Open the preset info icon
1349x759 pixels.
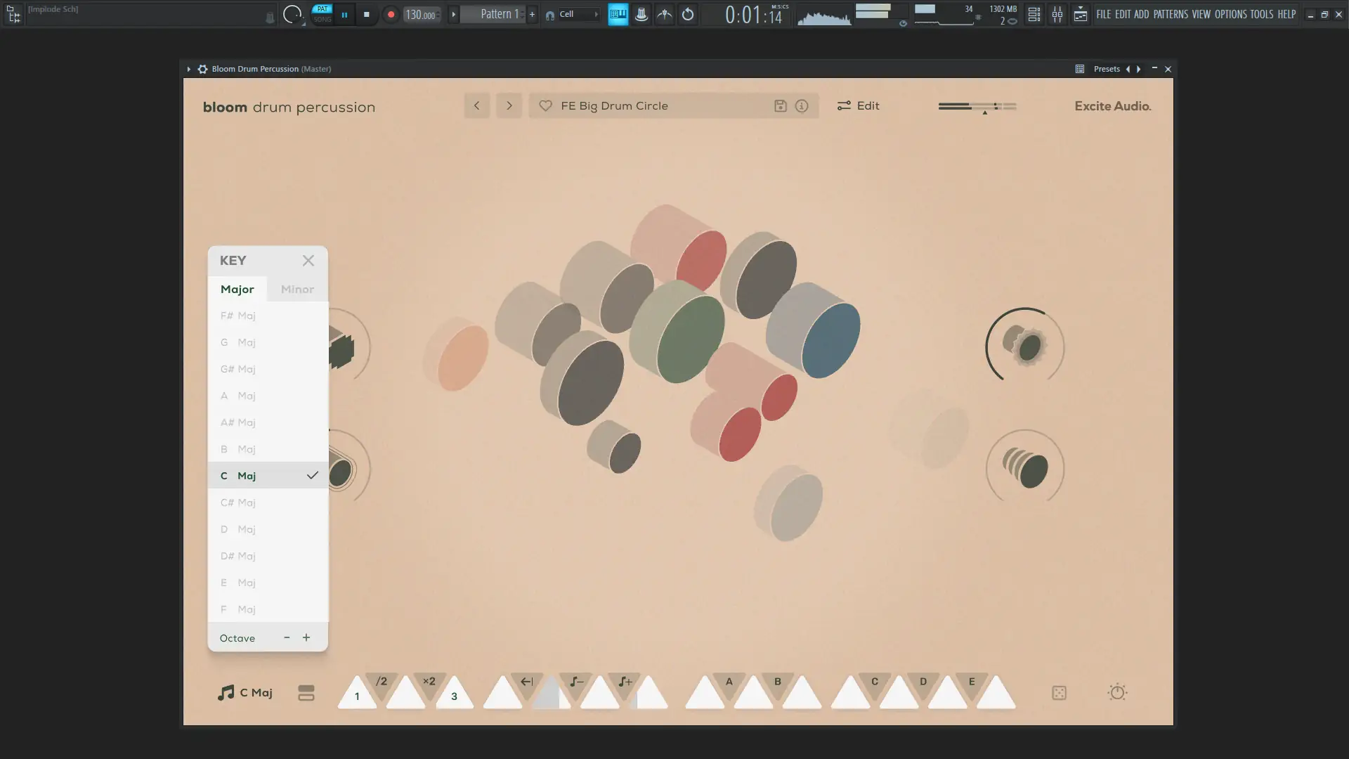coord(802,106)
